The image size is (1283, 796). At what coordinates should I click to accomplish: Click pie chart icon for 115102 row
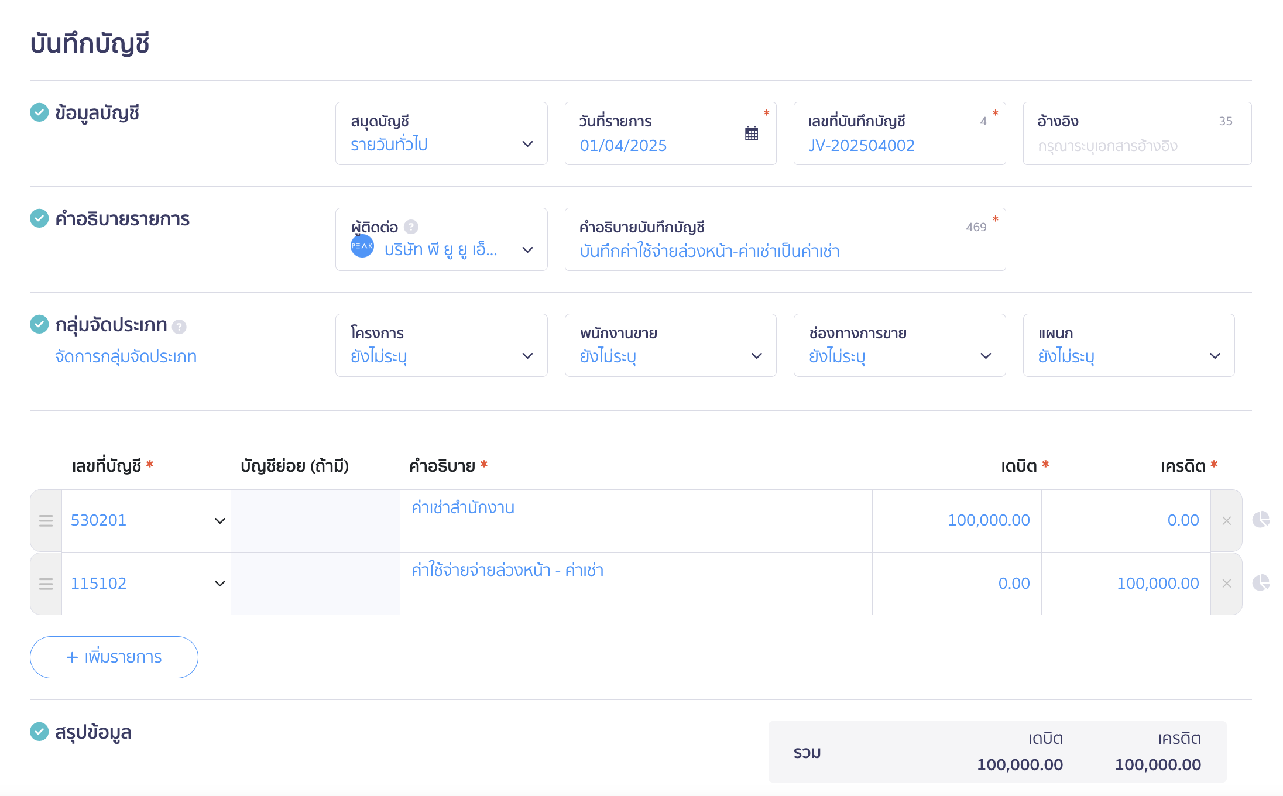point(1261,582)
